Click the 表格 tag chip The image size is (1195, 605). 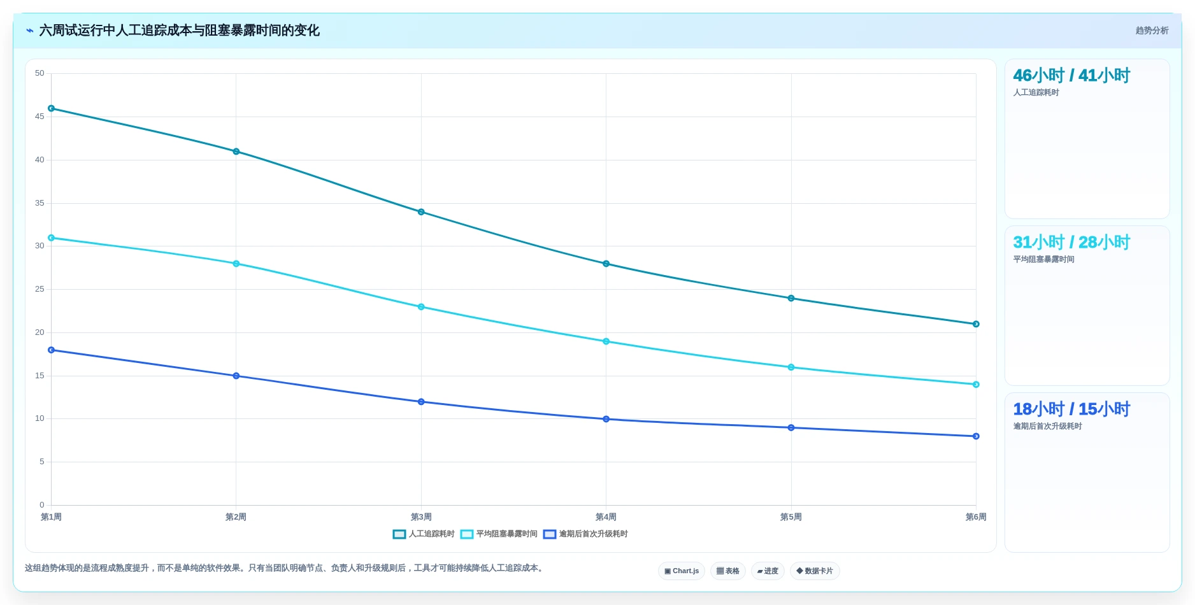(728, 571)
